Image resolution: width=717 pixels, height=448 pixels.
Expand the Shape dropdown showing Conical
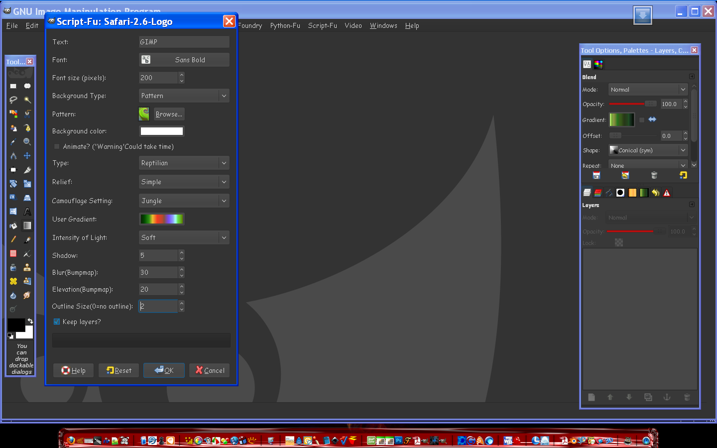648,150
